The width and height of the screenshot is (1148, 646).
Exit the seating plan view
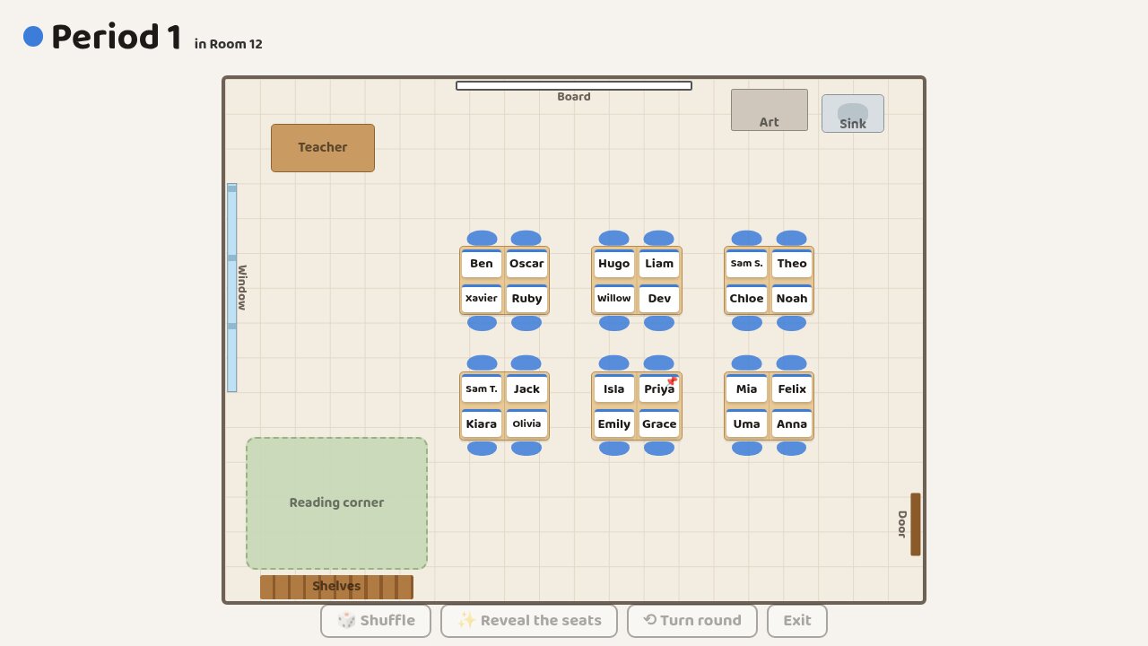point(797,620)
